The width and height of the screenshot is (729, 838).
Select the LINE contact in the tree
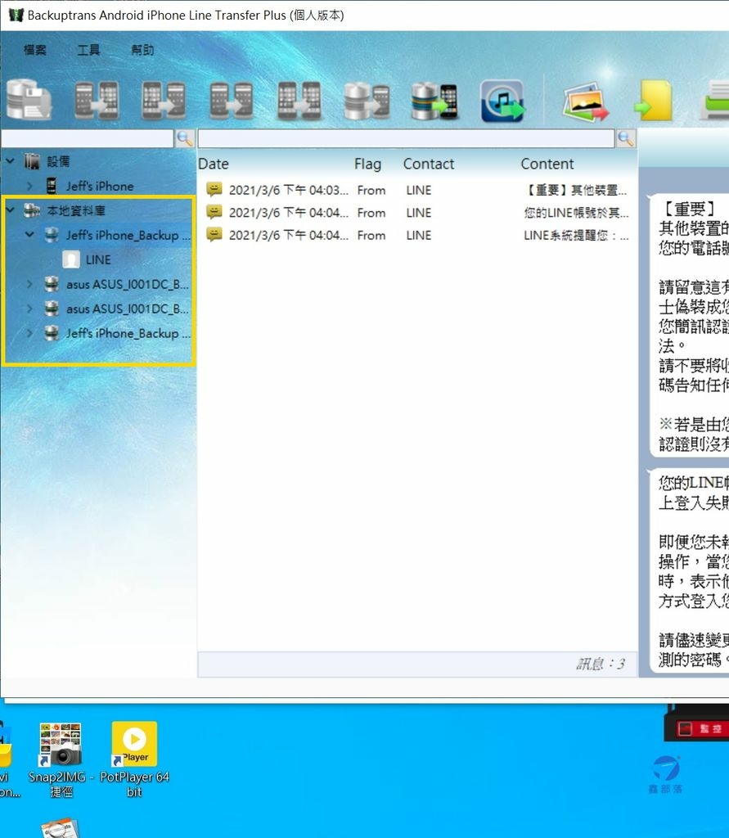(98, 259)
